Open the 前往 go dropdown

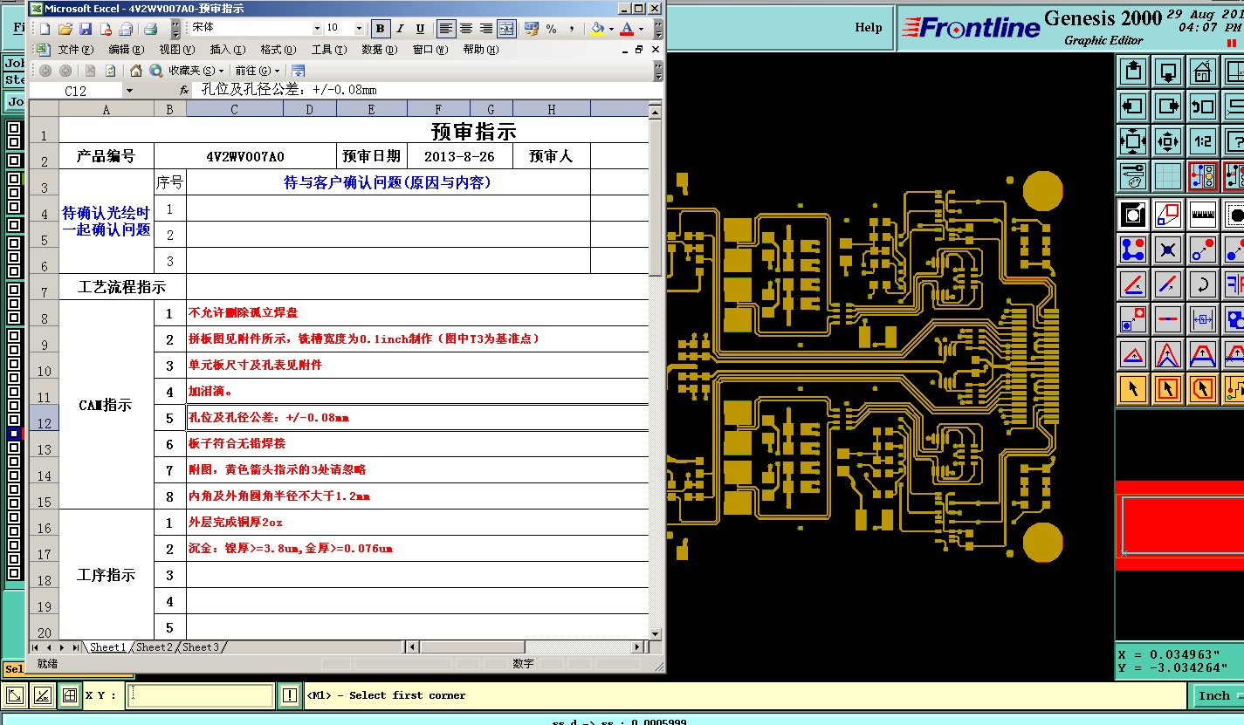click(258, 71)
